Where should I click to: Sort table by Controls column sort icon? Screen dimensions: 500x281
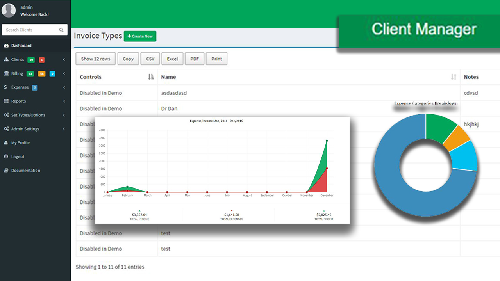(x=151, y=77)
